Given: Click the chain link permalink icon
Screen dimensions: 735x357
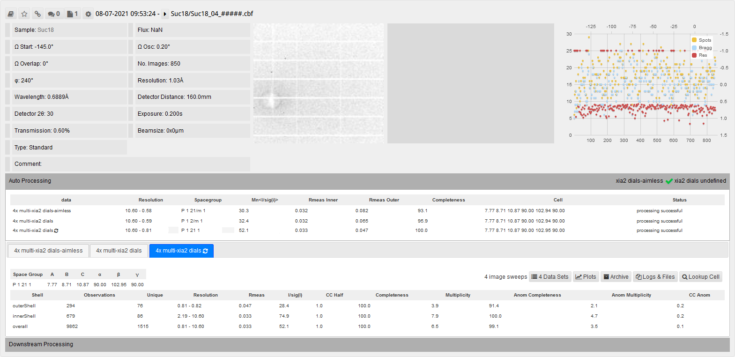Looking at the screenshot, I should click(x=38, y=14).
